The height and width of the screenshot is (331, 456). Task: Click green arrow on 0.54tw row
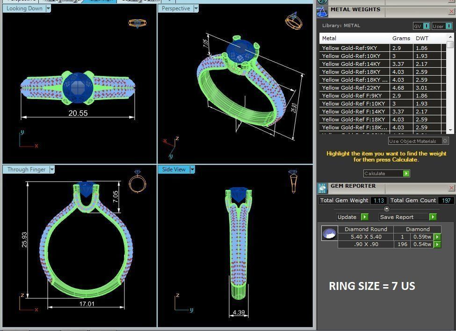click(437, 245)
